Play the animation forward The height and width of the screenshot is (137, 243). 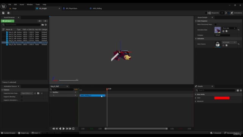tap(63, 129)
